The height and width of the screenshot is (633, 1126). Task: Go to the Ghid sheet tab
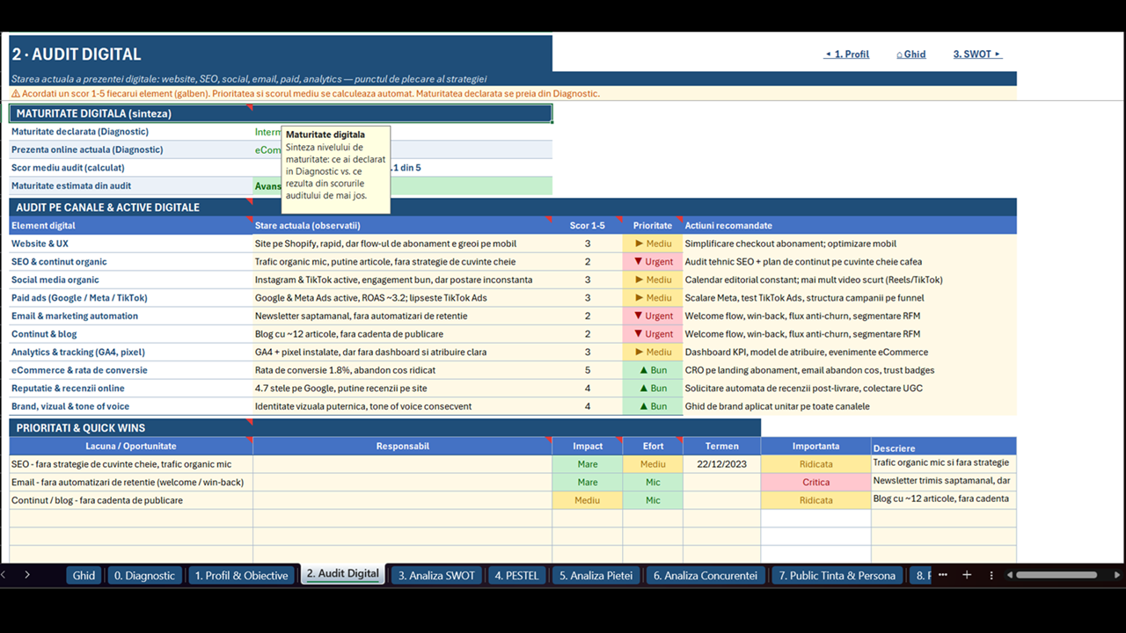click(84, 576)
